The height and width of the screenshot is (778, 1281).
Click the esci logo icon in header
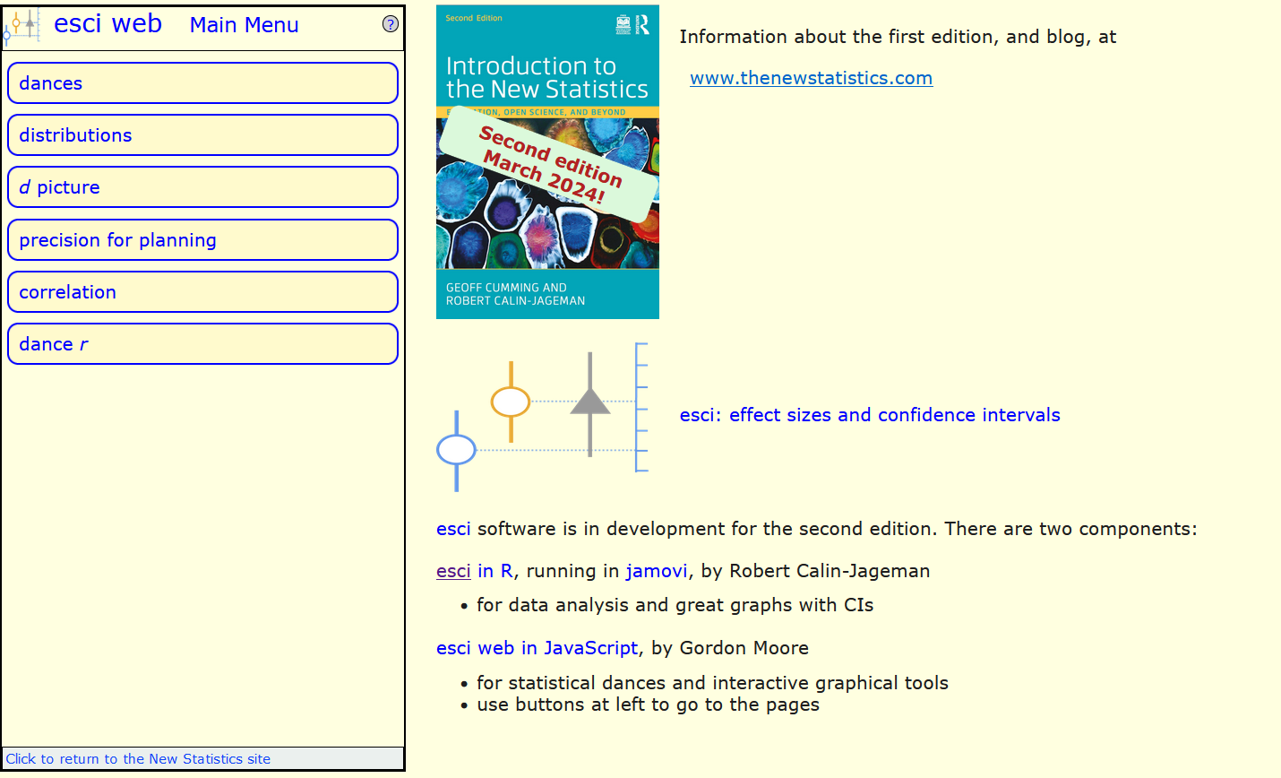pyautogui.click(x=22, y=27)
